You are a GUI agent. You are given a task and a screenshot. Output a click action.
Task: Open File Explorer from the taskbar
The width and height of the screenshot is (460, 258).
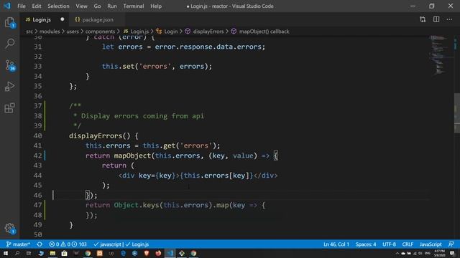coord(52,253)
